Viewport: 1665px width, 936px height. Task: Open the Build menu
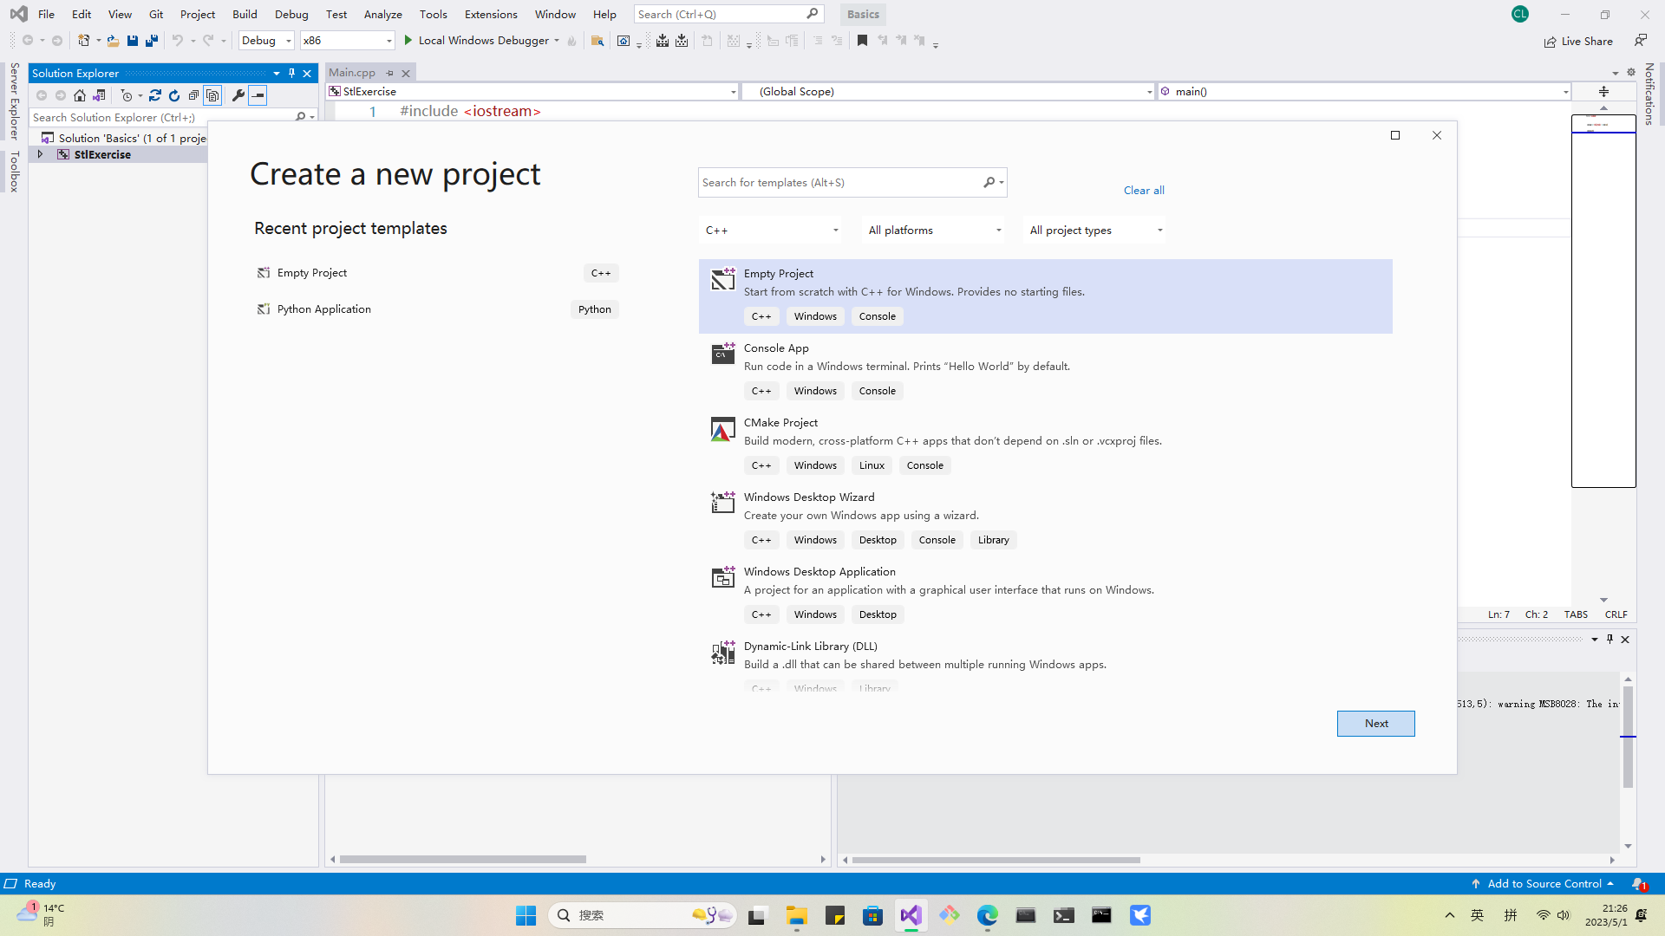245,15
